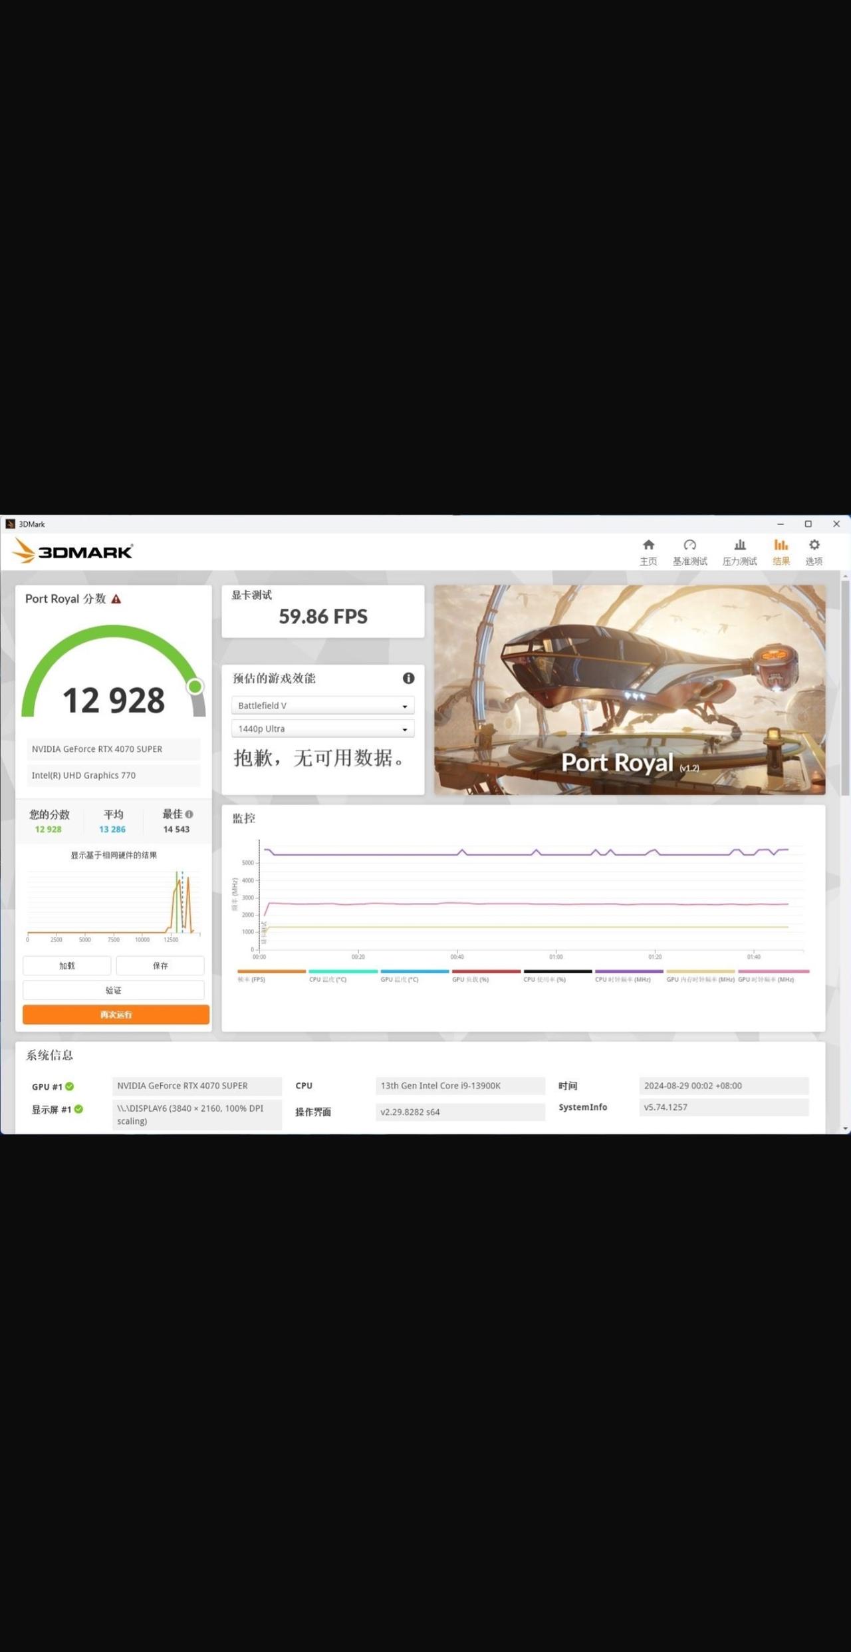Click the 59.86 FPS graphics test value

coord(323,617)
